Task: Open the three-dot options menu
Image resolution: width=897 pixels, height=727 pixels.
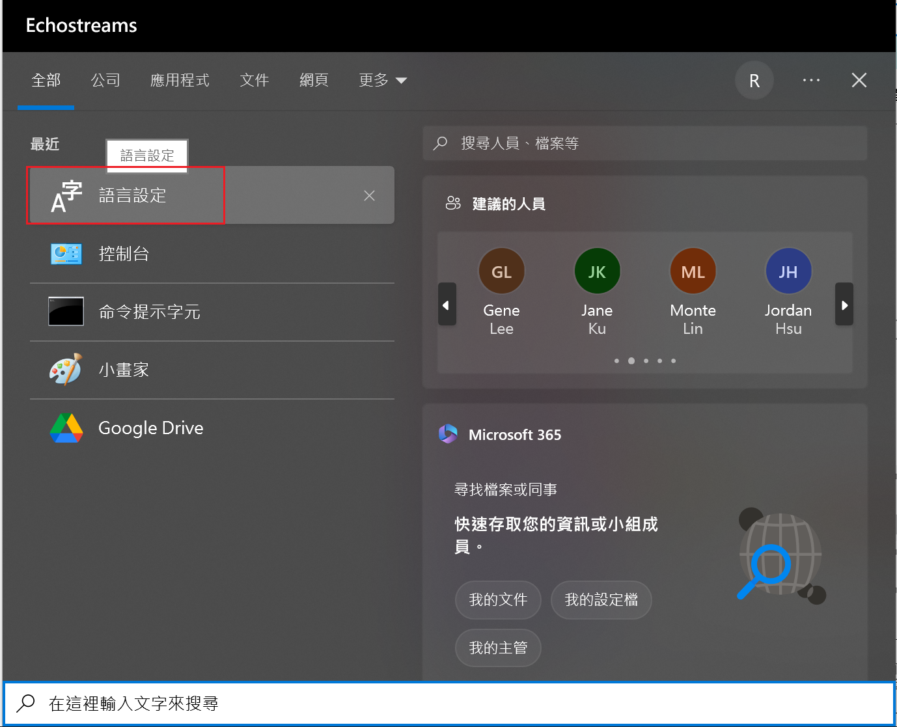Action: 811,81
